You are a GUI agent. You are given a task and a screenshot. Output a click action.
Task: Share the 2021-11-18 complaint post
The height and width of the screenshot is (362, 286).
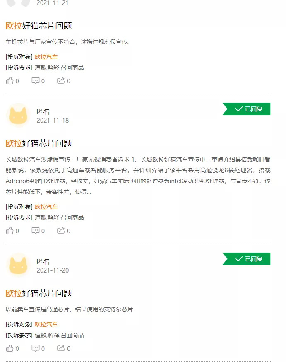61,231
